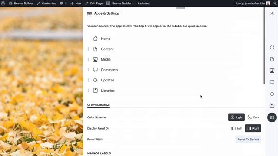The height and width of the screenshot is (156, 278).
Task: Open the Beaver Builder dropdown in admin bar
Action: click(x=120, y=3)
